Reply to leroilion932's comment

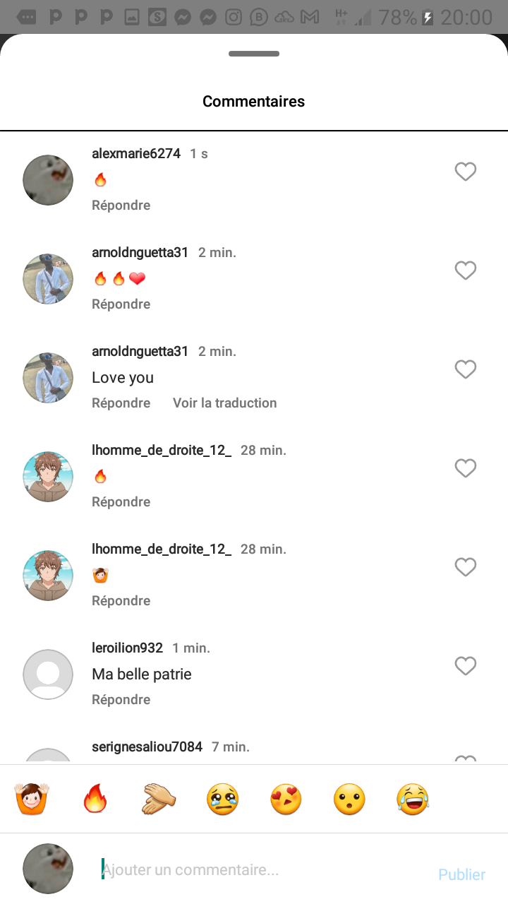pyautogui.click(x=121, y=700)
